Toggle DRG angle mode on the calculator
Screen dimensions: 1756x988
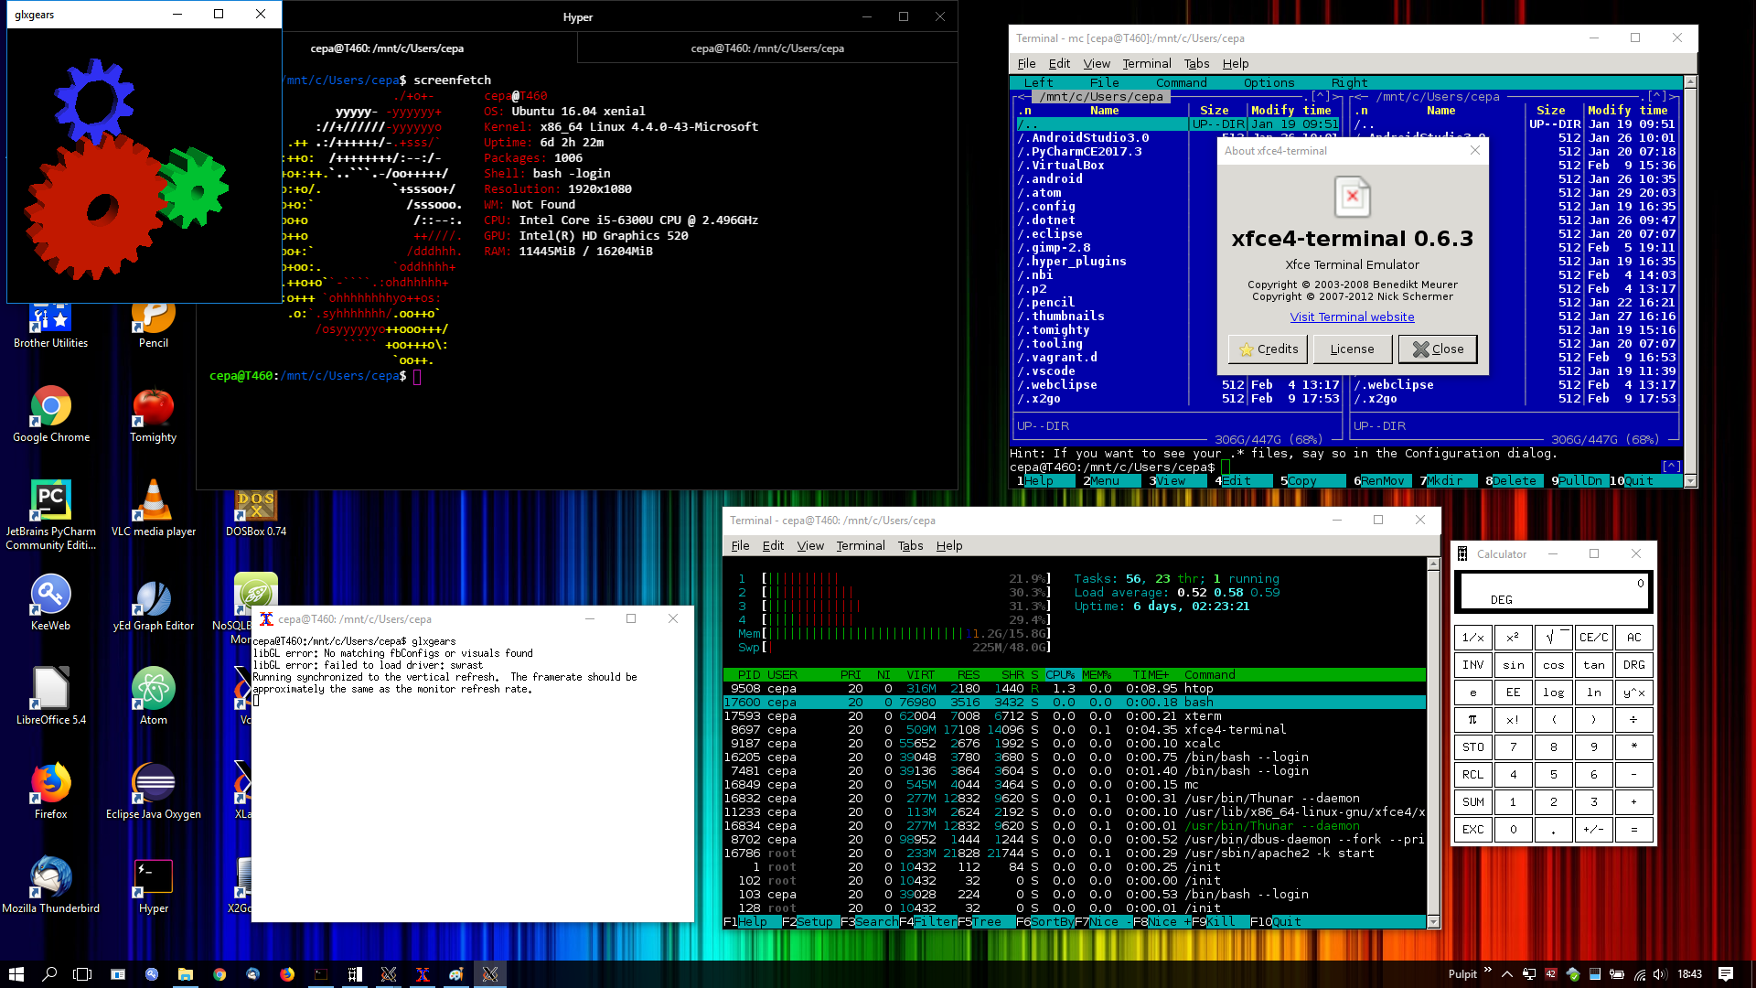[x=1634, y=664]
